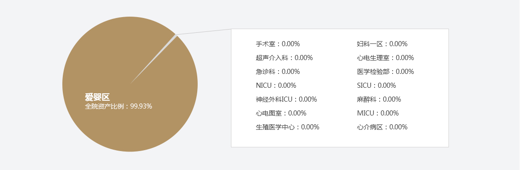Click the 心介病区 0.00% entry
This screenshot has height=170, width=521.
point(382,127)
